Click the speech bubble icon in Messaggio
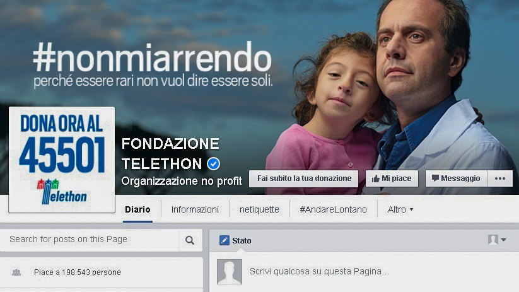 click(x=435, y=178)
